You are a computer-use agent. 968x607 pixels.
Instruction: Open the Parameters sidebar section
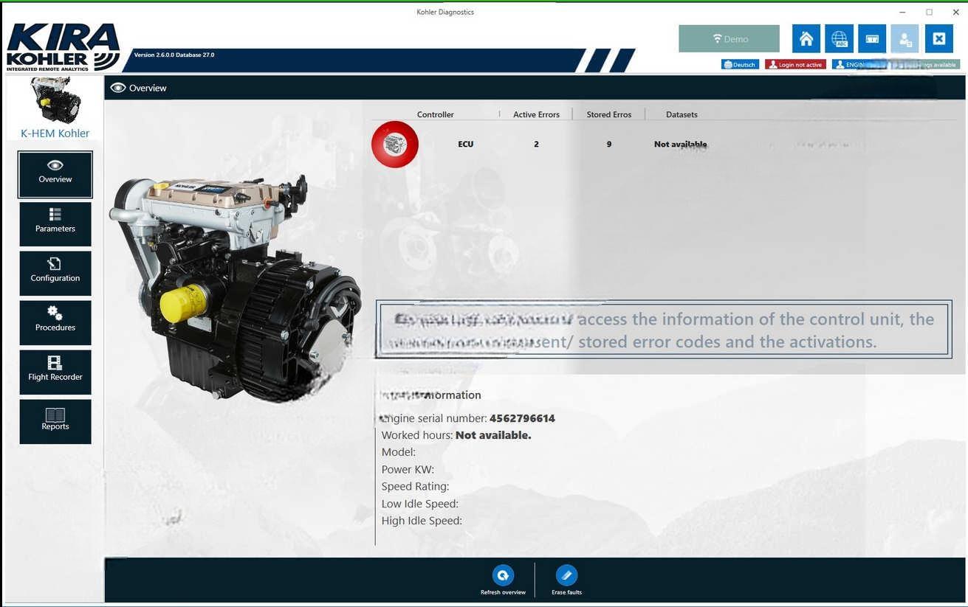[x=55, y=224]
